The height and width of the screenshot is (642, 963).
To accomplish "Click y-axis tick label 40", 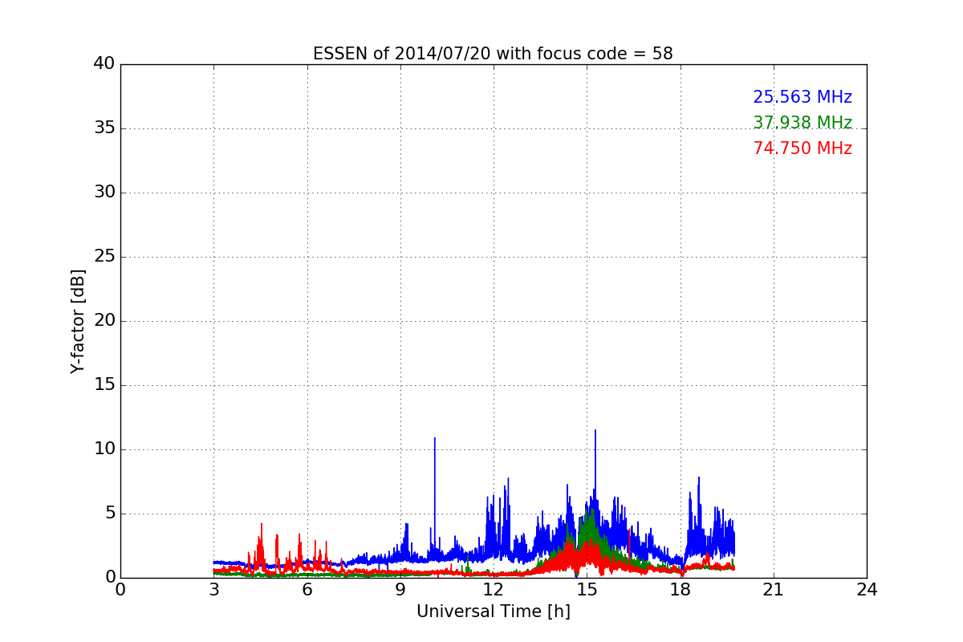I will tap(104, 64).
